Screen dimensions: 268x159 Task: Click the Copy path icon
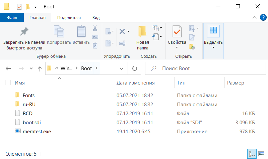(x=95, y=37)
